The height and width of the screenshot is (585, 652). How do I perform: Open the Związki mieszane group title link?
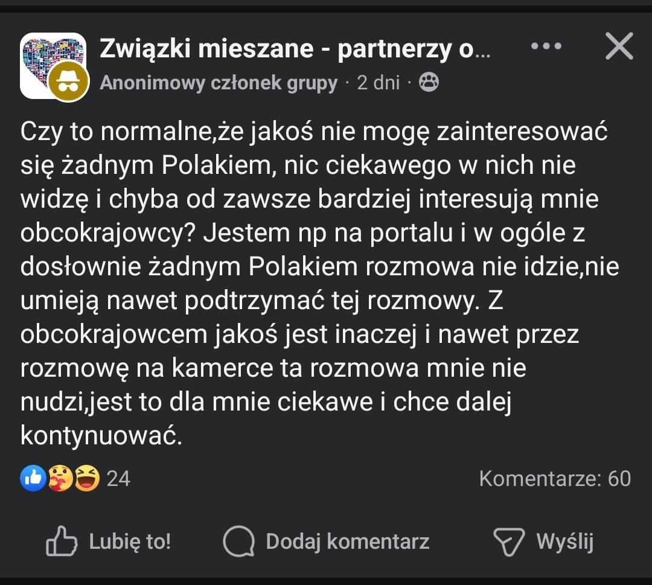(x=295, y=49)
